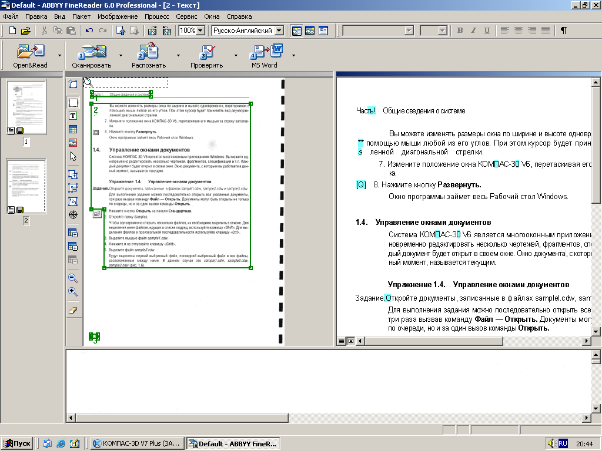Select the zoom in magnifier tool
This screenshot has width=602, height=451.
pos(73,292)
